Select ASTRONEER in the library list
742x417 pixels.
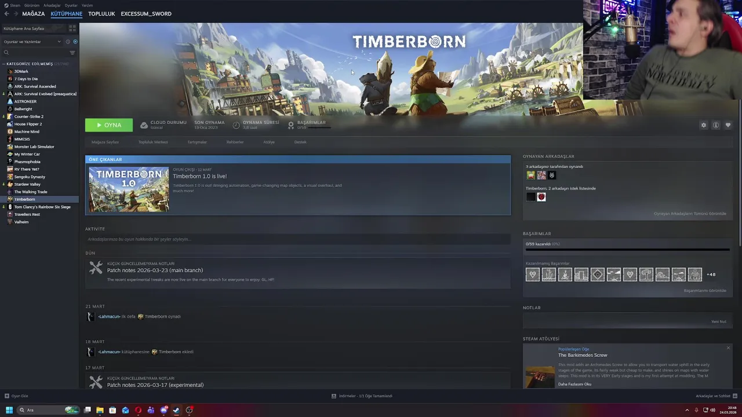(x=26, y=101)
